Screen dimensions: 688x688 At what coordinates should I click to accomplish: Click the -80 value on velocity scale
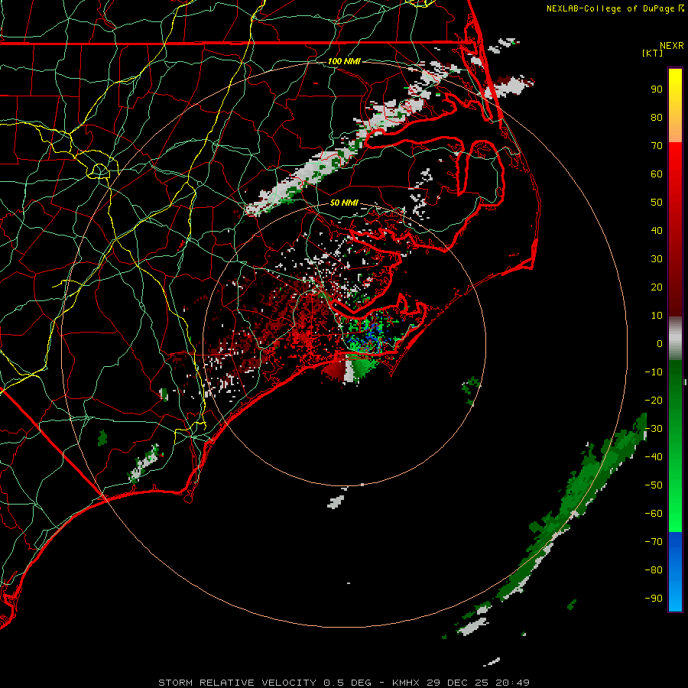pos(654,570)
